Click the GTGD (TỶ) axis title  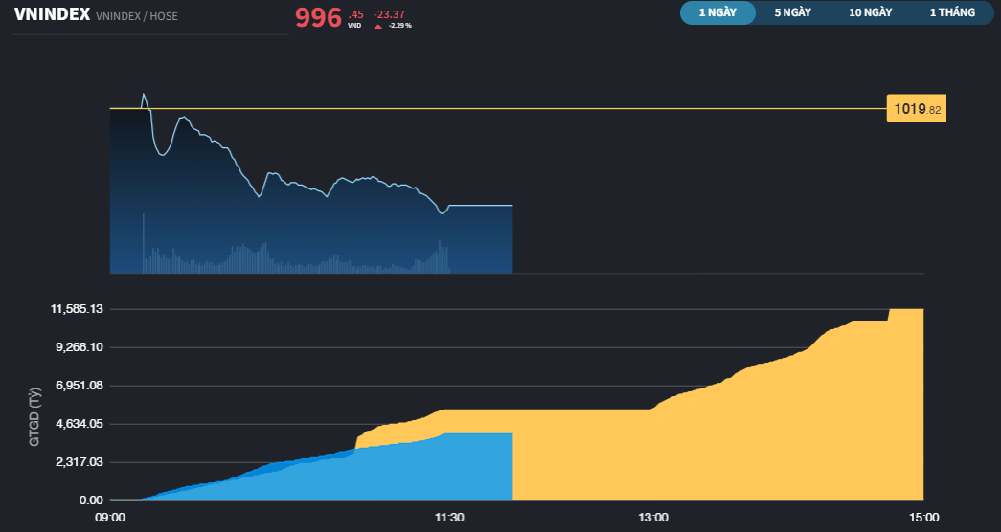pos(34,416)
